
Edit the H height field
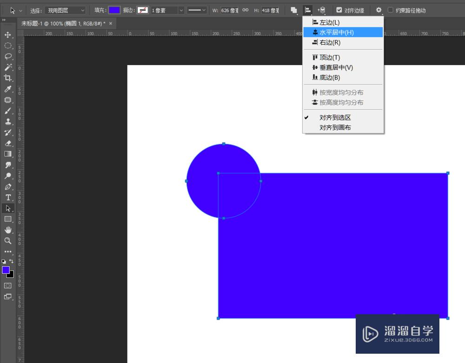(x=270, y=10)
